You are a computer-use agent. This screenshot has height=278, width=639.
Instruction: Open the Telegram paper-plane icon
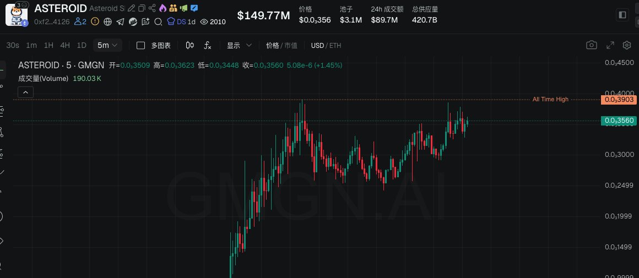coord(120,21)
